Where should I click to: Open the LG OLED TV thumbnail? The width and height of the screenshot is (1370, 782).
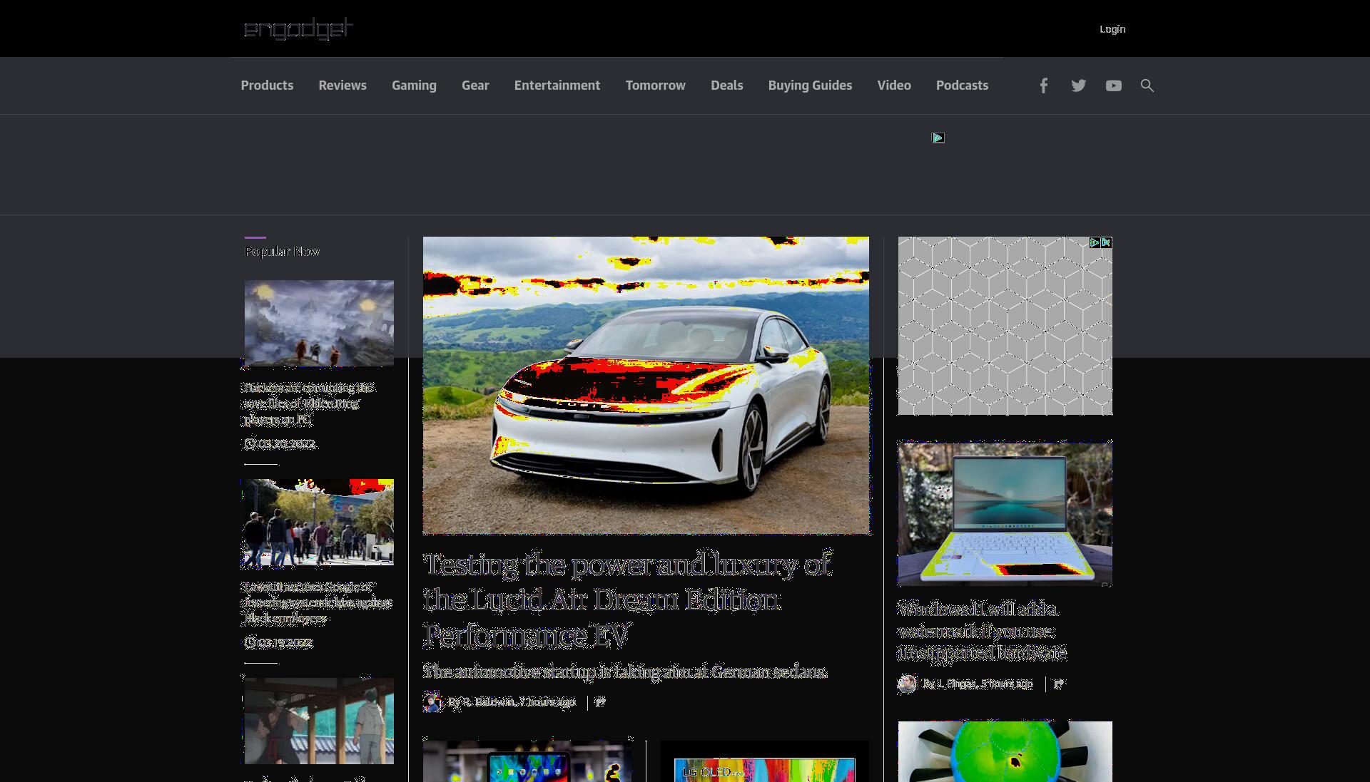click(x=764, y=761)
